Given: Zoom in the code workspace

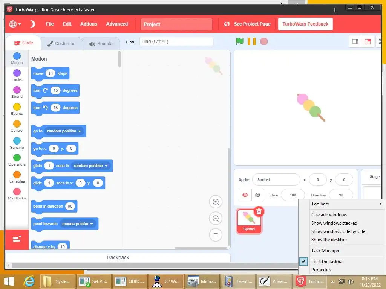Looking at the screenshot, I should click(216, 202).
